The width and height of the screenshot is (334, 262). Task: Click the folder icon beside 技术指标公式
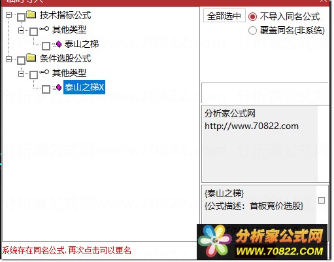coord(31,14)
